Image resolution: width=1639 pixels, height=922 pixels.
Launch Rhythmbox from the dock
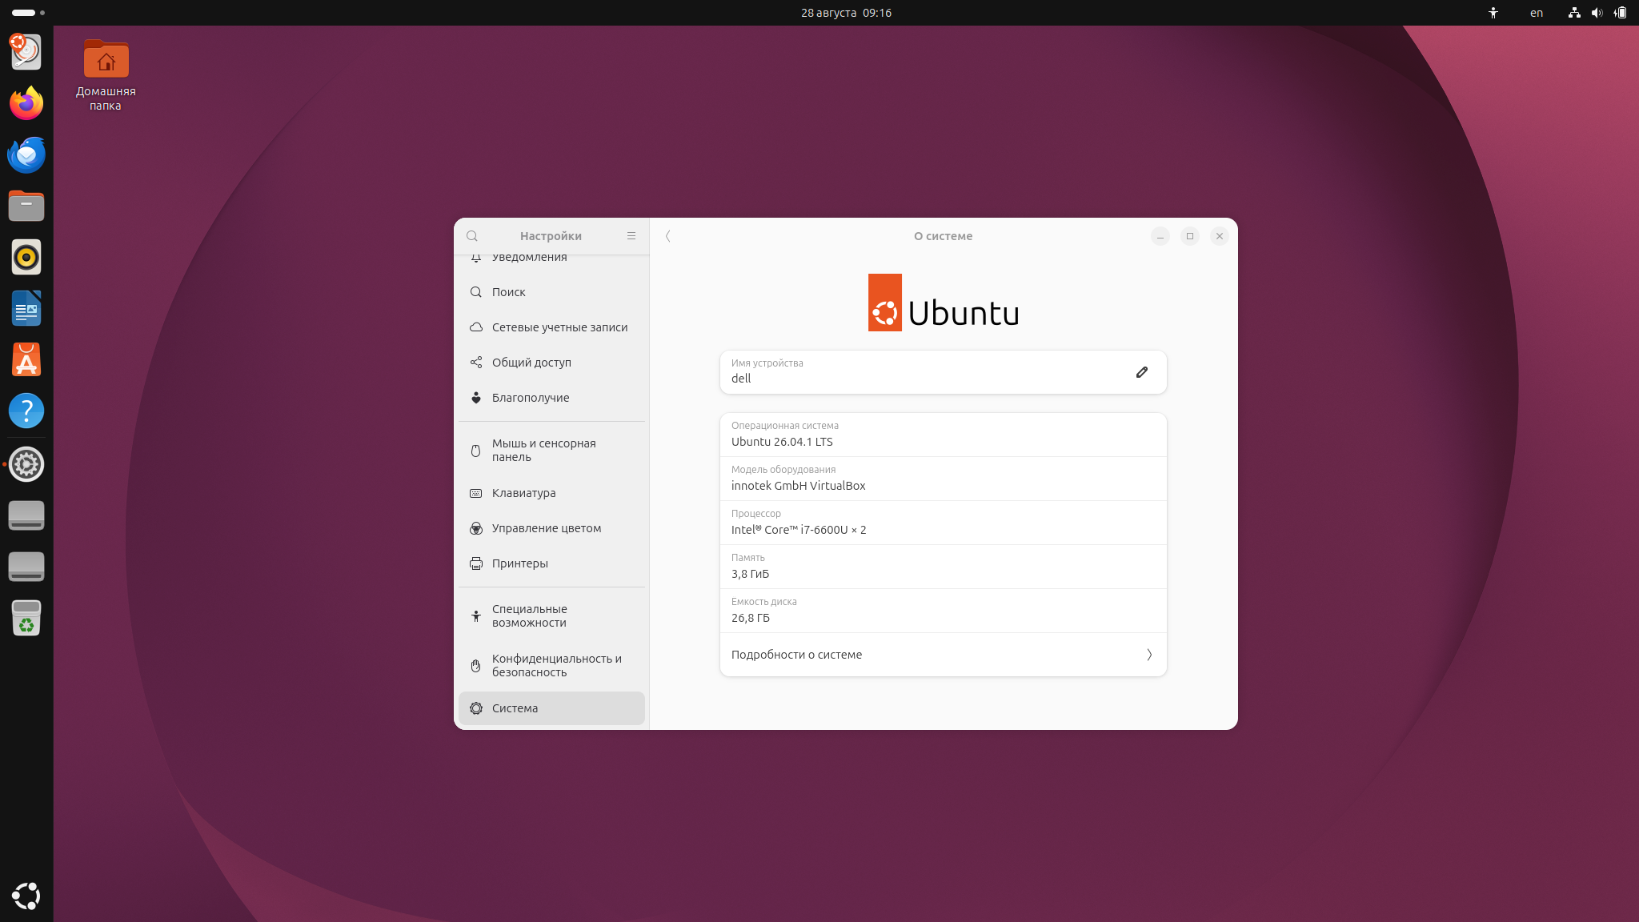pyautogui.click(x=26, y=257)
